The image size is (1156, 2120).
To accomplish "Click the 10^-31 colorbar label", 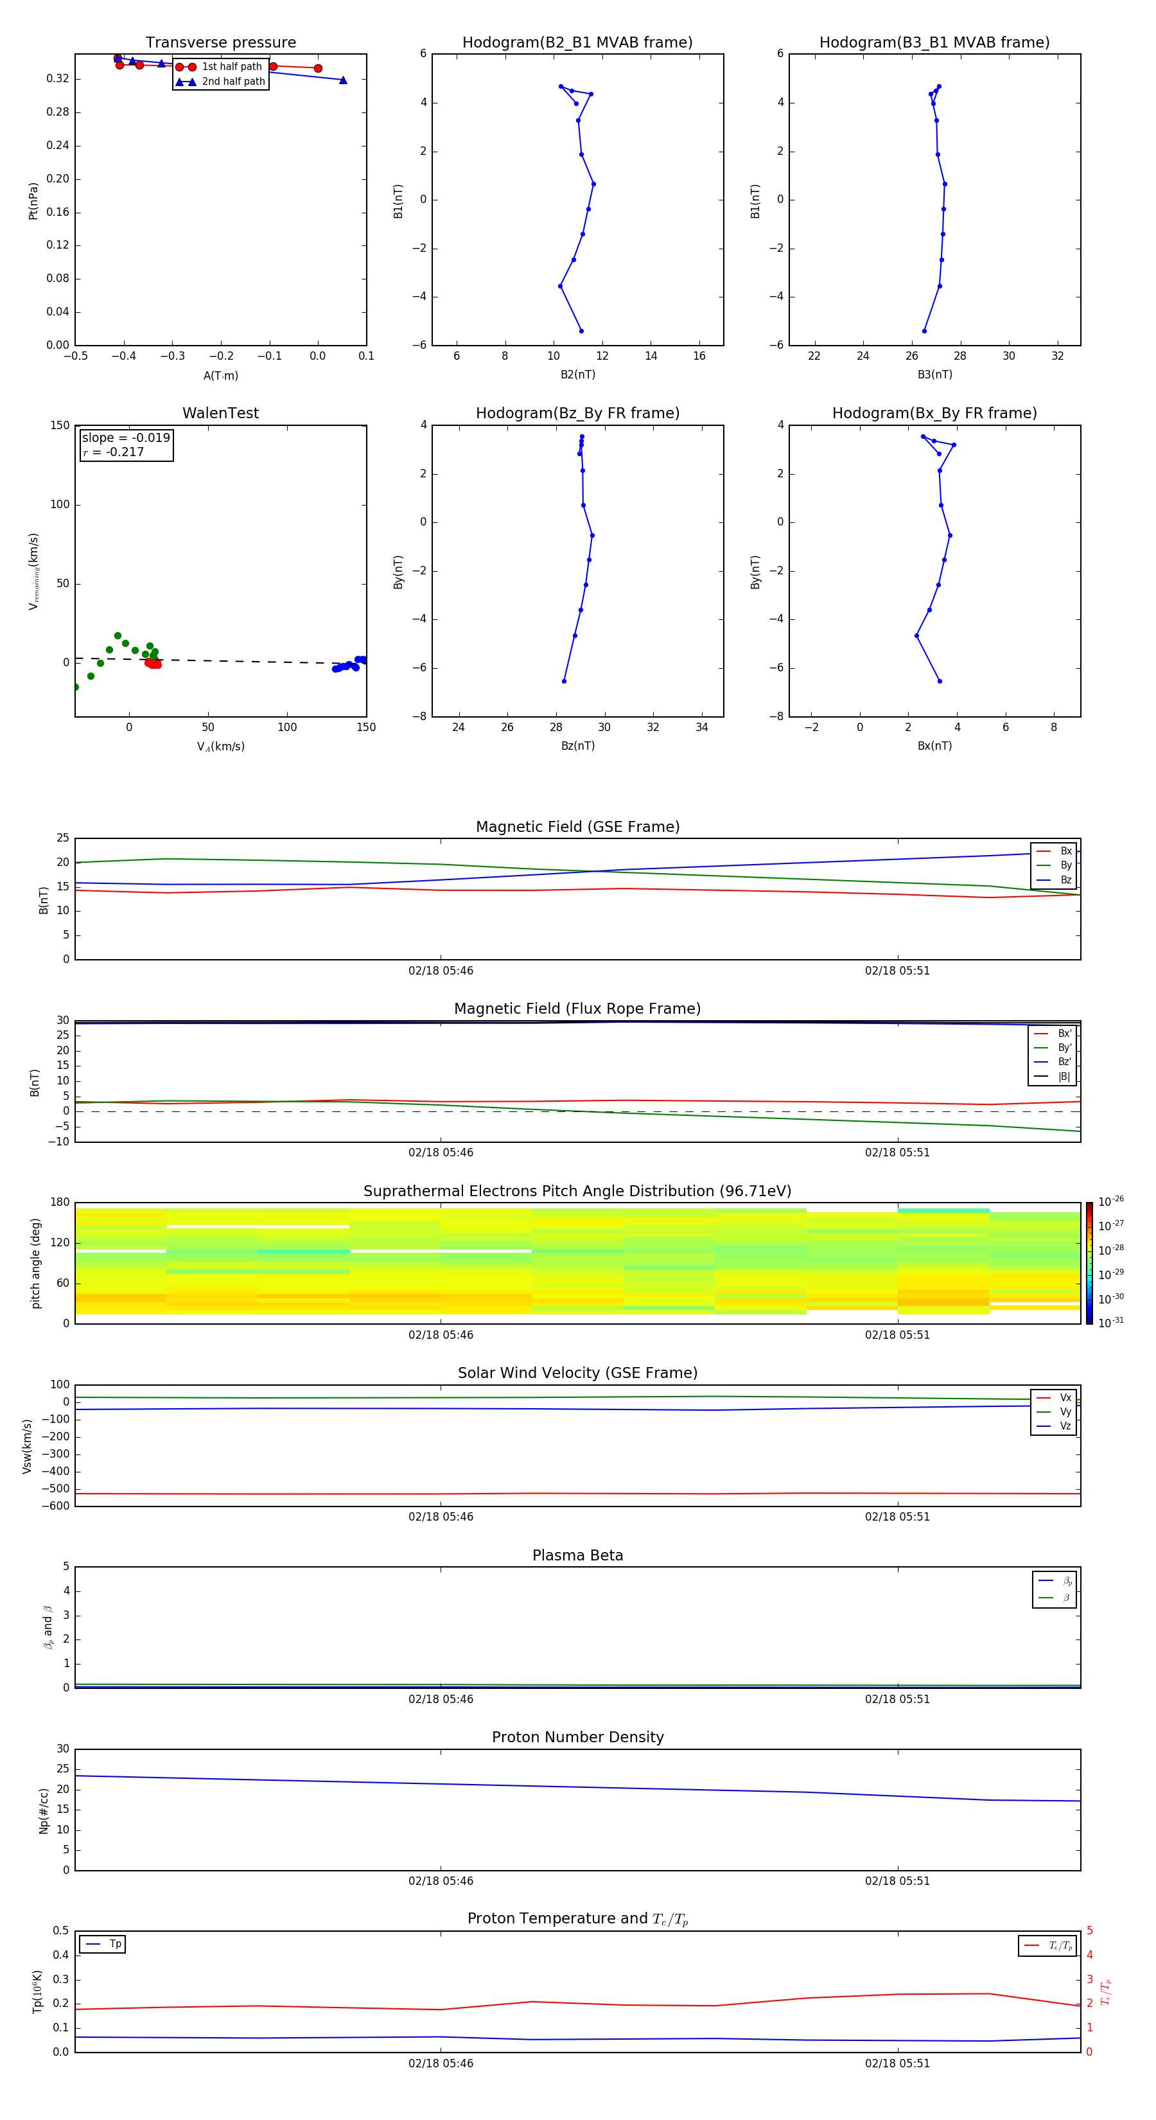I will point(1111,1323).
